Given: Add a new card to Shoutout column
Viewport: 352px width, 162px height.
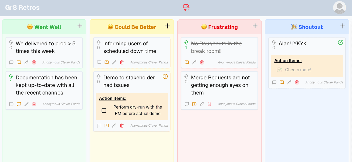Looking at the screenshot, I should tap(343, 26).
